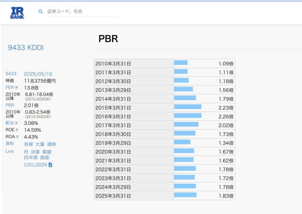
Task: Click the 2.02倍 PBR value
Action: (226, 126)
